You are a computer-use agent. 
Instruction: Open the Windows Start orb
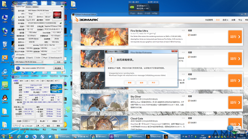click(3, 136)
